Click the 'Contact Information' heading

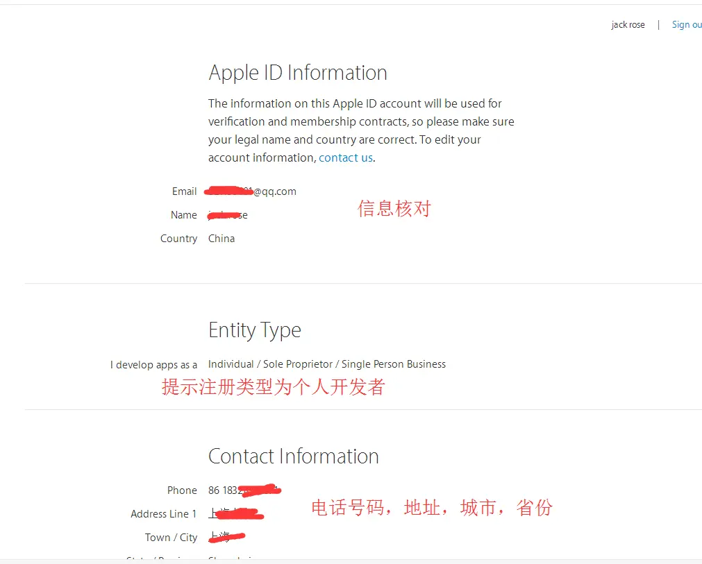[x=293, y=456]
